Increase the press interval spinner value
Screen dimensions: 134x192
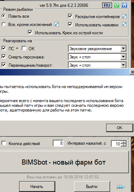click(124, 142)
